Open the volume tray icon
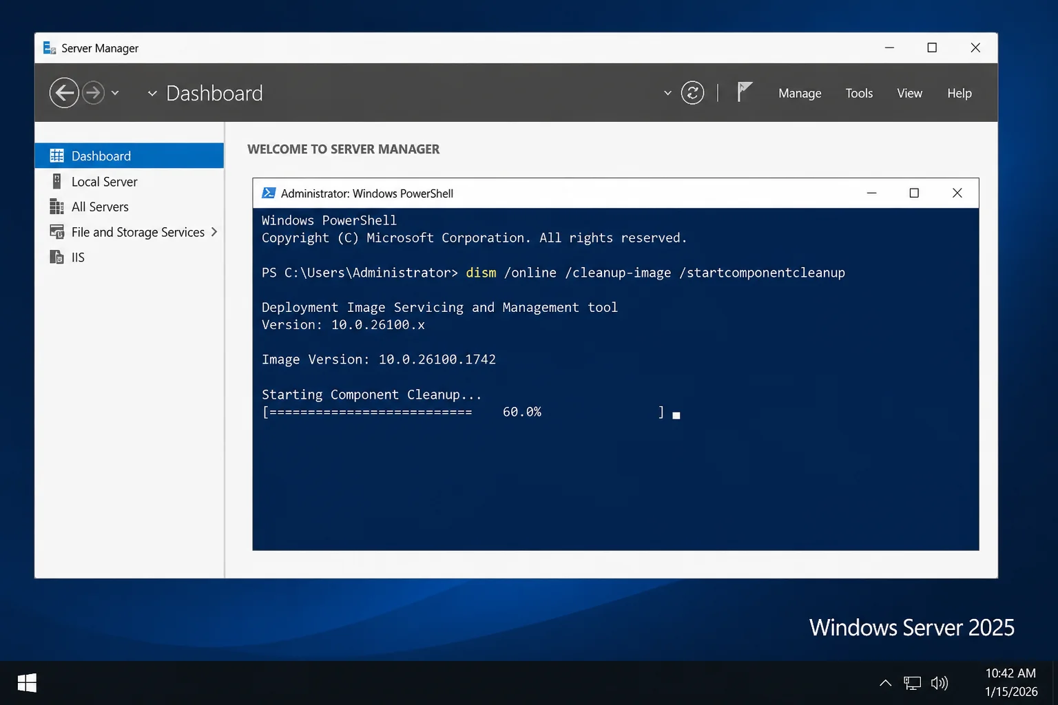Screen dimensions: 1058x705 (x=940, y=683)
